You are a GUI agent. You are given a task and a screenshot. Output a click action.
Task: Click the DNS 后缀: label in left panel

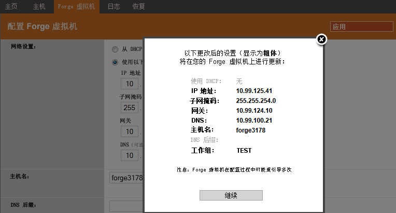23,205
